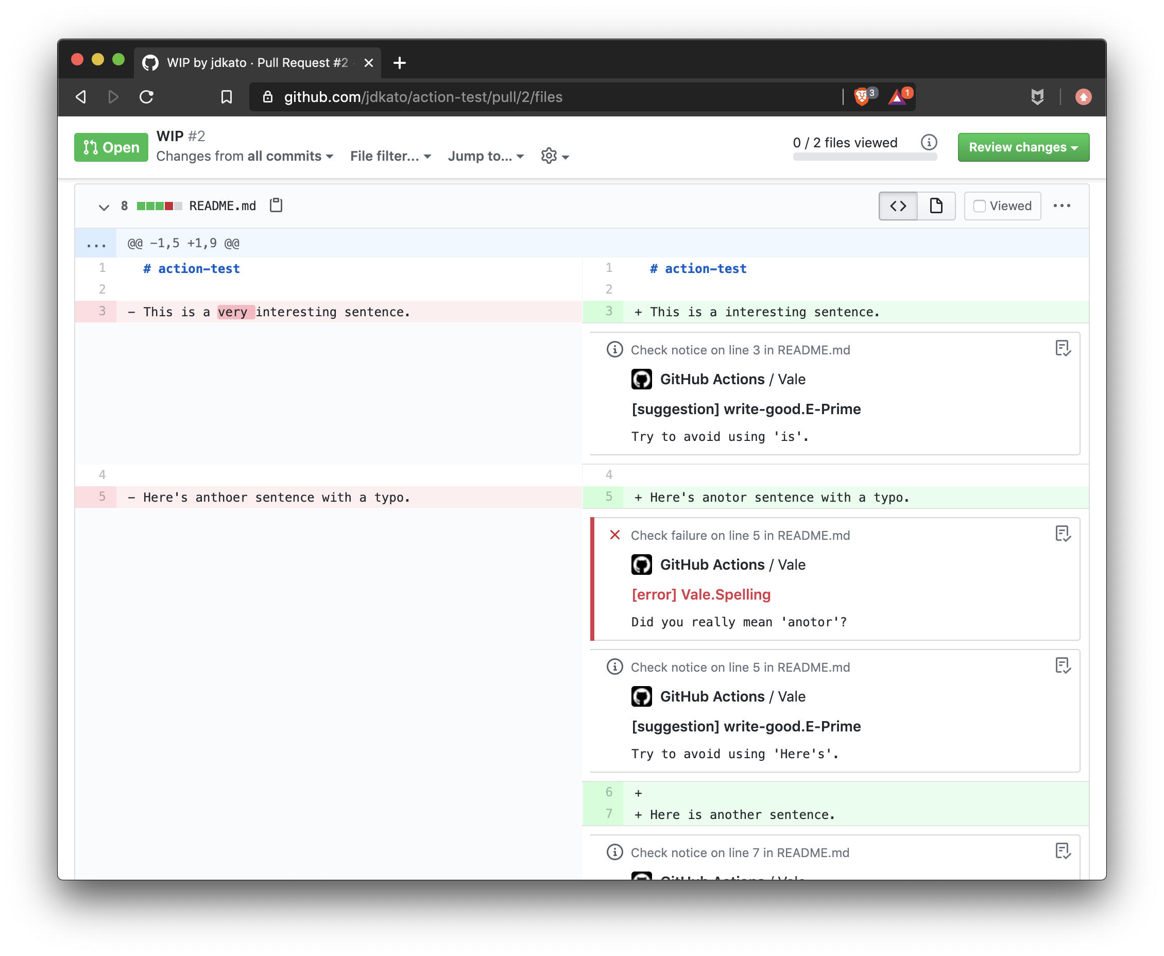Screen dimensions: 1164x956
Task: Click the raw file view icon in README.md header
Action: 935,205
